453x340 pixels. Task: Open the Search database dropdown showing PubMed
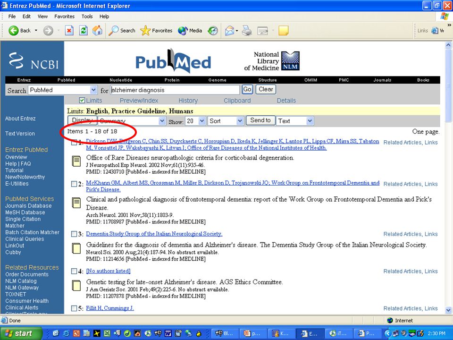coord(63,90)
